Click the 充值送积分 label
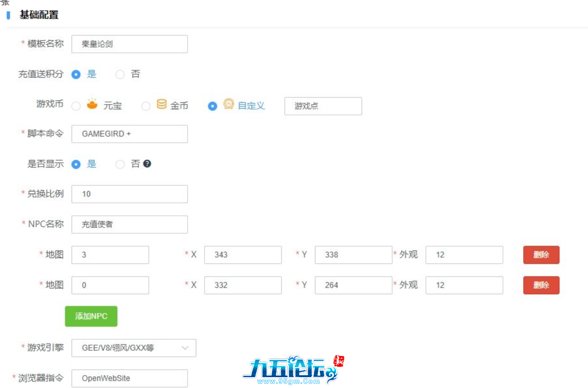 (41, 74)
